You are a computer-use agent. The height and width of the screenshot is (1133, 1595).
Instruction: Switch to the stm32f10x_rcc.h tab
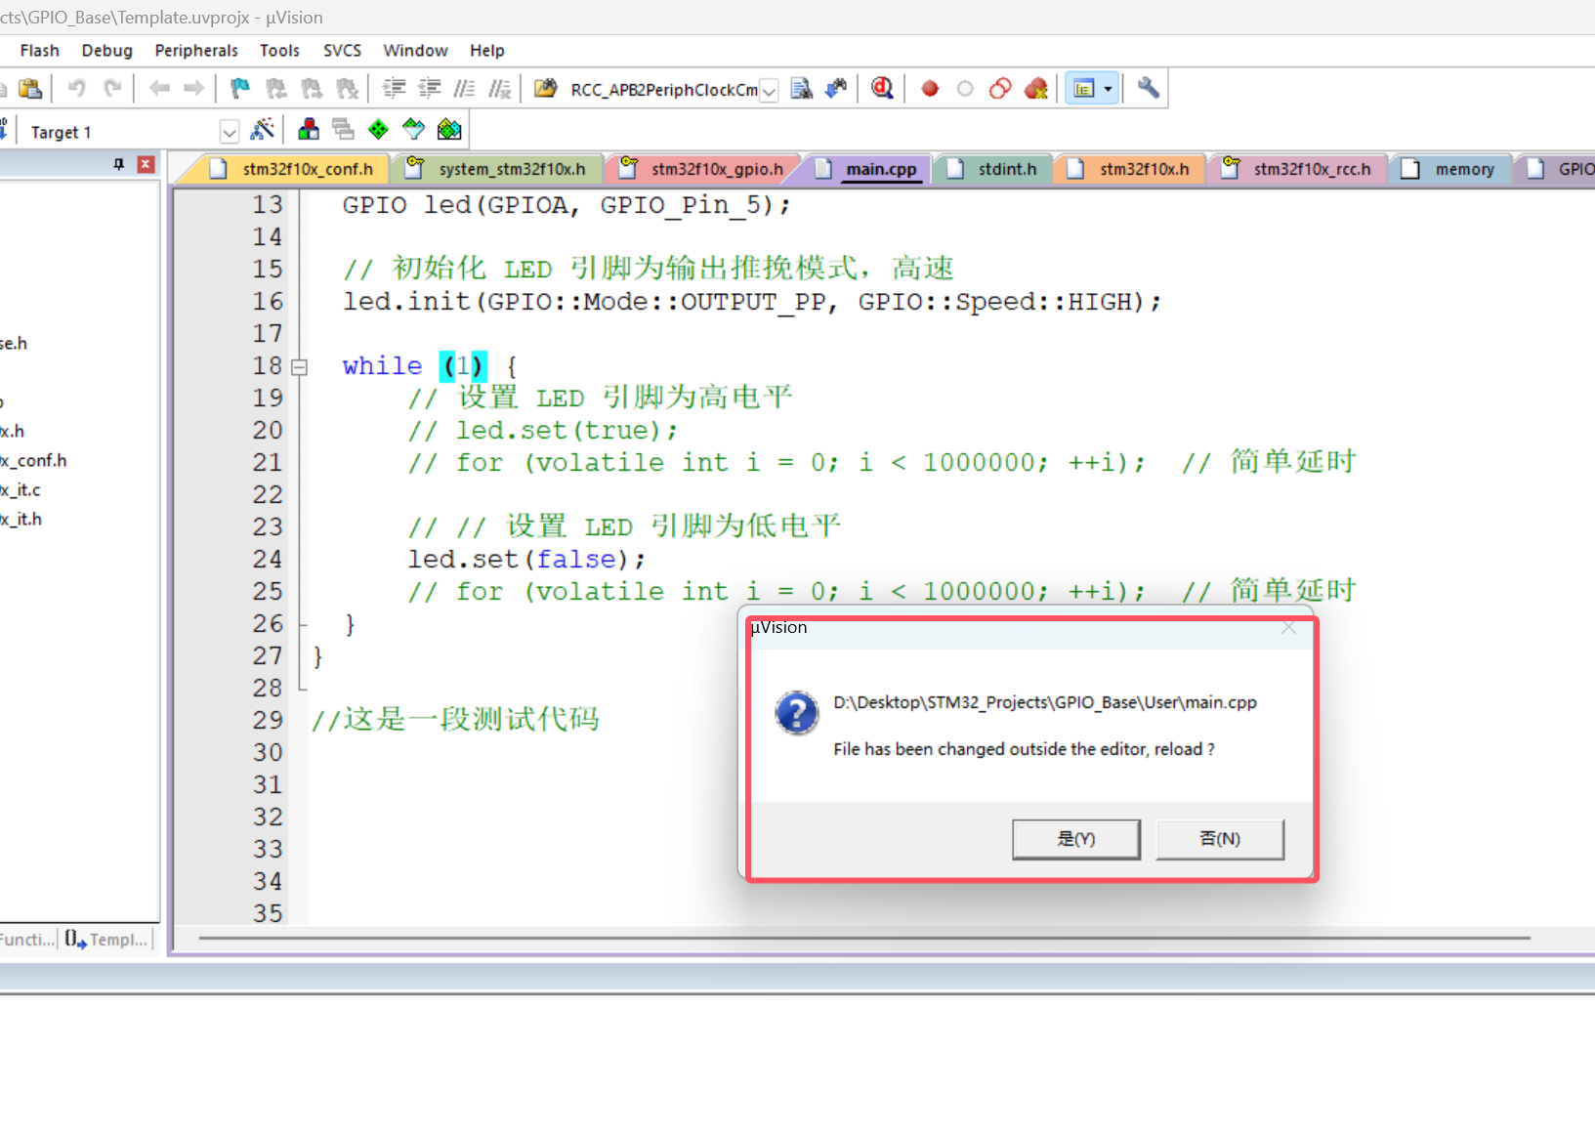[1297, 169]
